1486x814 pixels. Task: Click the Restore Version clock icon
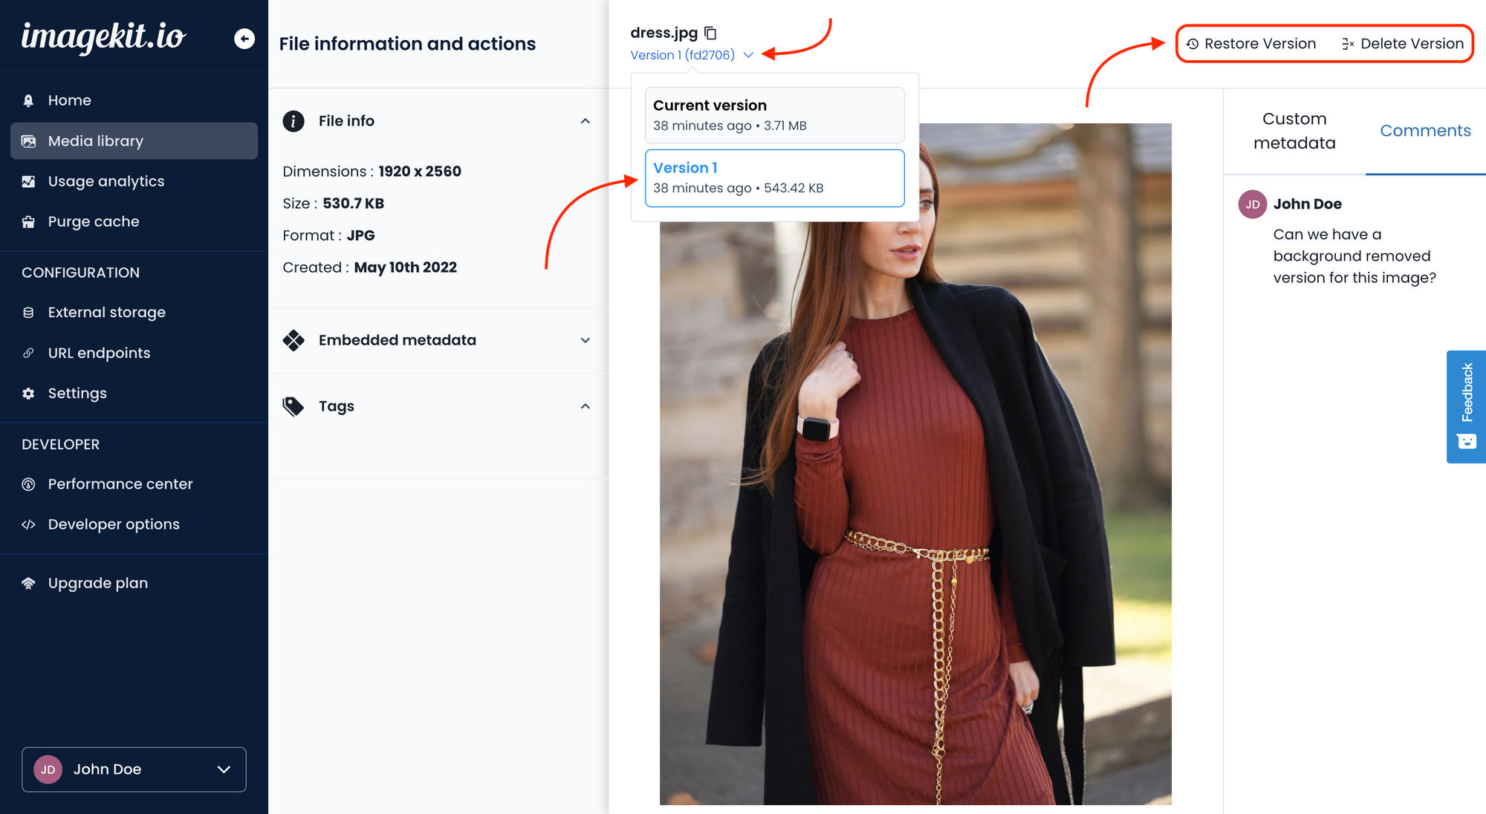tap(1193, 44)
